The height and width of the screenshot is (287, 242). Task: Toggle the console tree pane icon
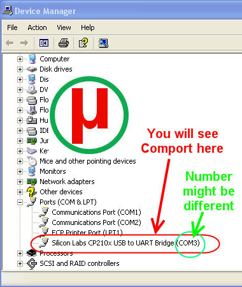(x=44, y=43)
